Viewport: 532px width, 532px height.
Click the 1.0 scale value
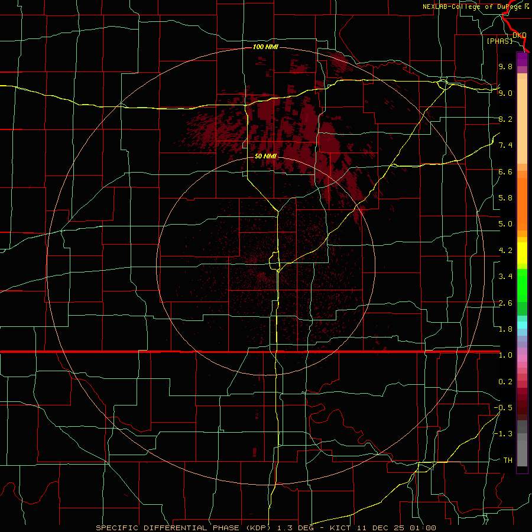505,355
